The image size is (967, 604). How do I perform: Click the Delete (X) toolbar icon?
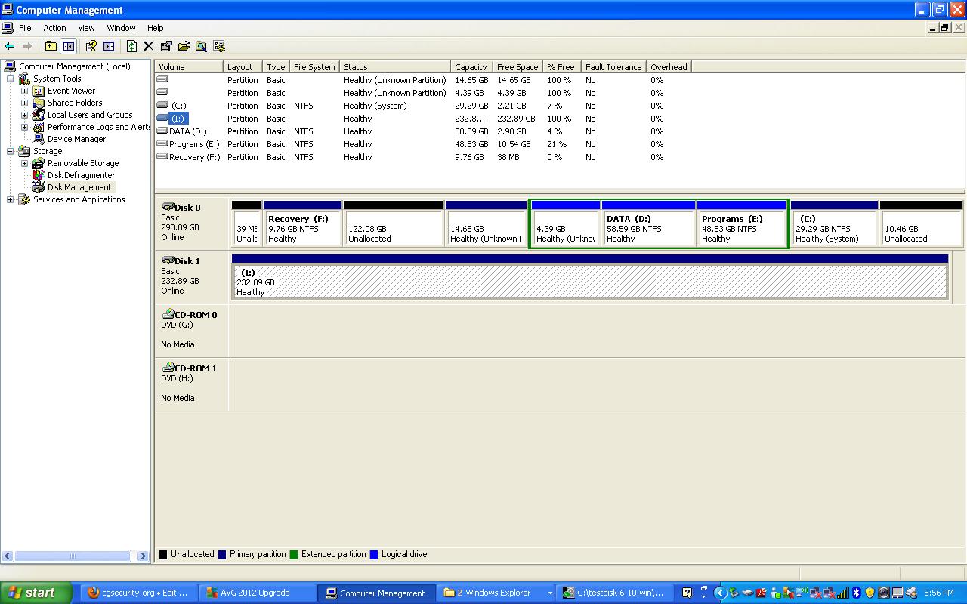(x=148, y=46)
